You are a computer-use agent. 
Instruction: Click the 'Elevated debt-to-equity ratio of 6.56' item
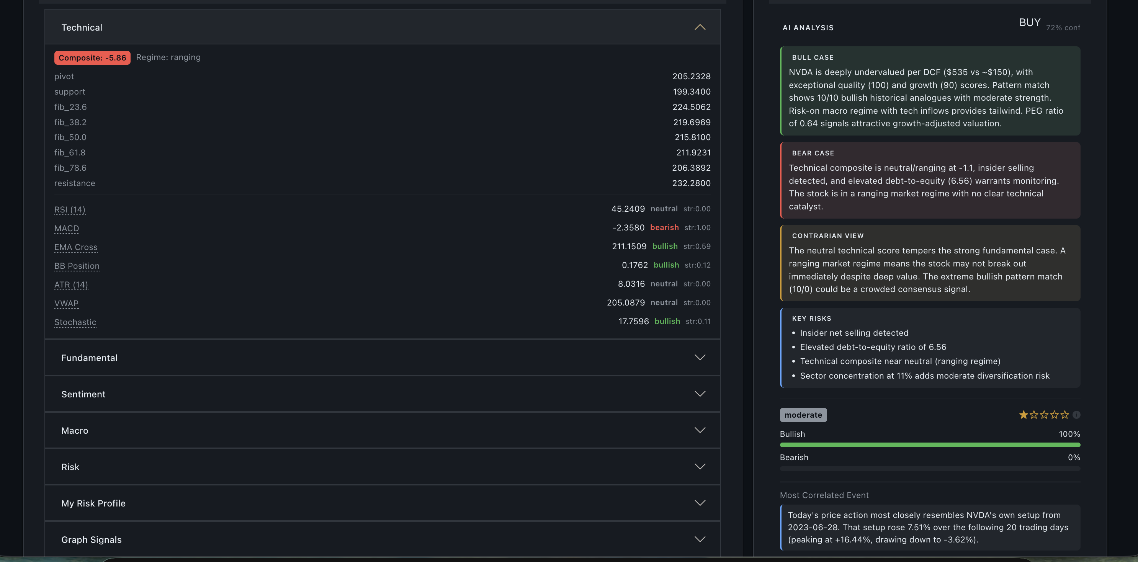873,347
